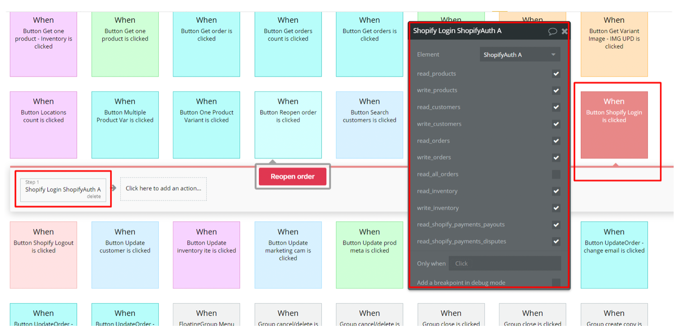Viewport: 679px width, 333px height.
Task: Select the Button One Product Variant is clicked event
Action: pos(207,125)
